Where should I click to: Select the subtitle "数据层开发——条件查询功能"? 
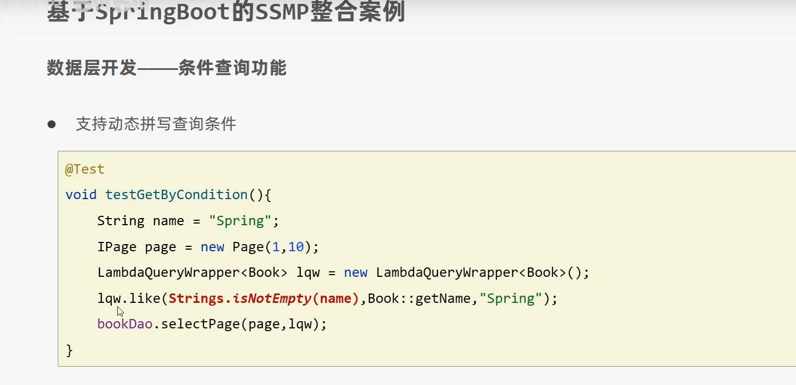[167, 68]
